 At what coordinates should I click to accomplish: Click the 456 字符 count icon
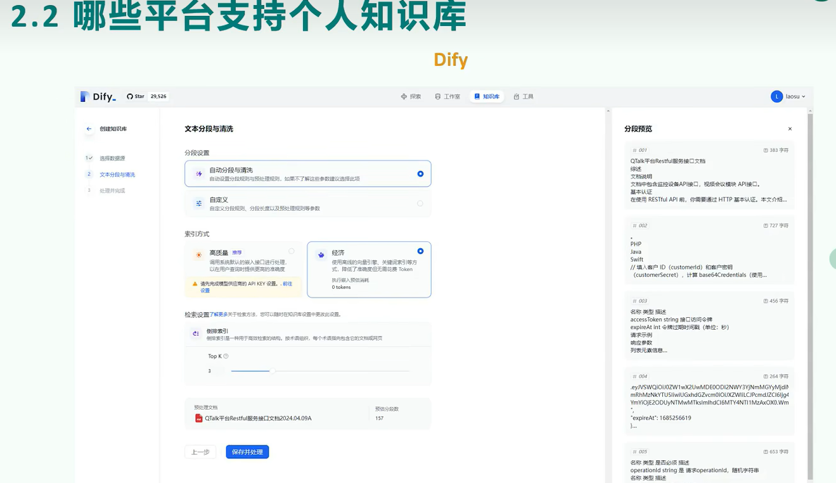766,301
